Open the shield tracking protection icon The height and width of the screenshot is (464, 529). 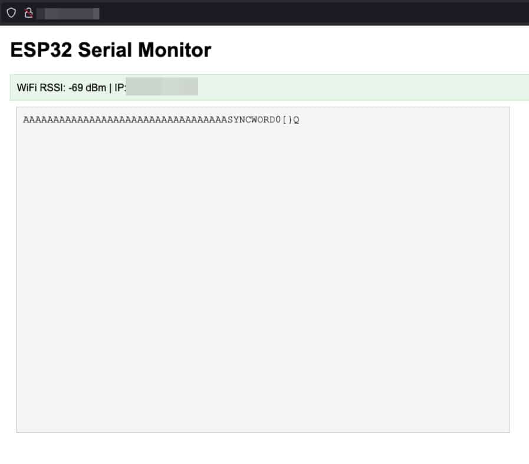(x=11, y=13)
